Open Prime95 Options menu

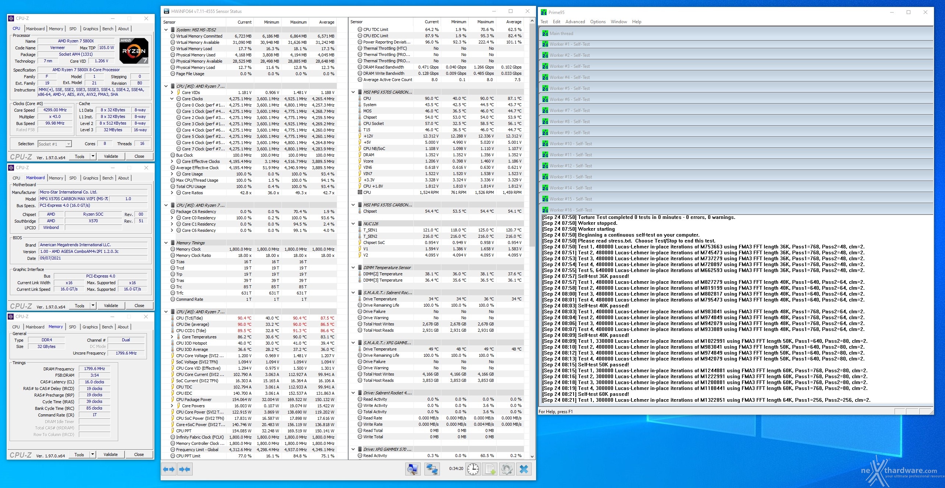click(598, 22)
